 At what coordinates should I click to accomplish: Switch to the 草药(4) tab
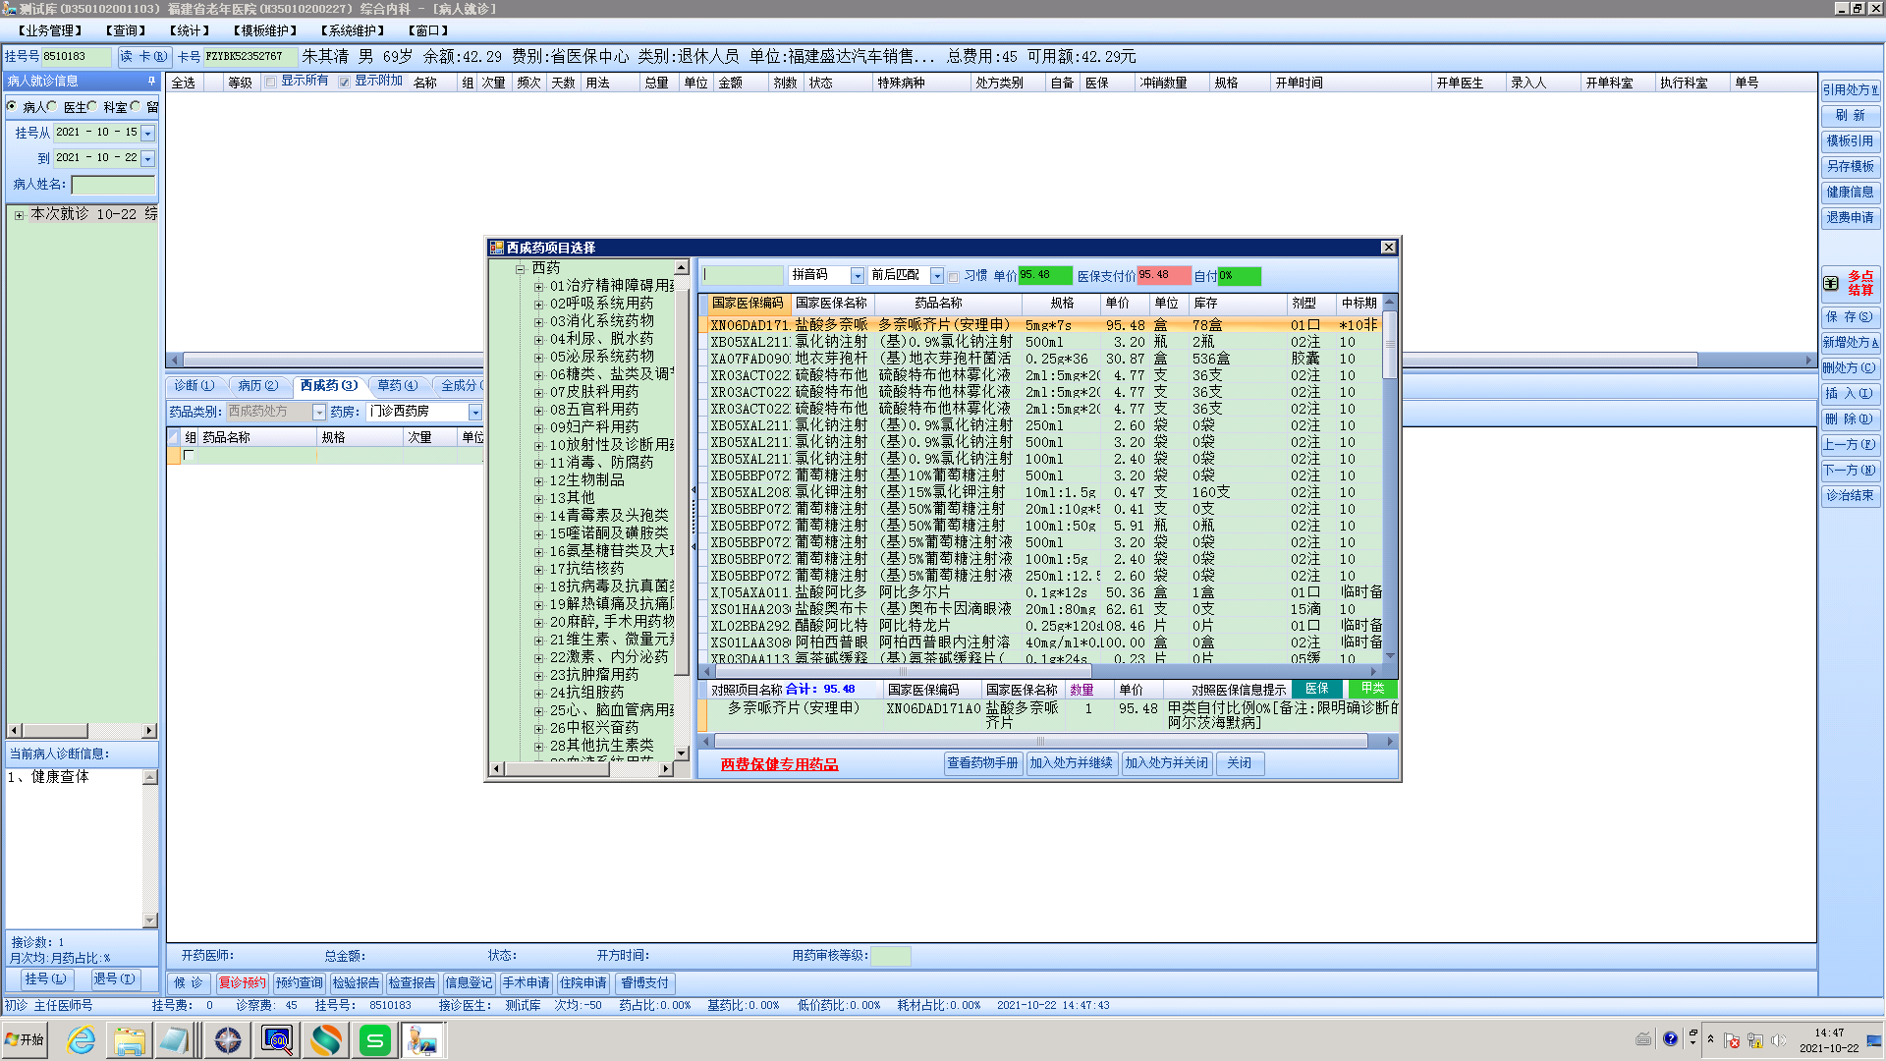397,385
